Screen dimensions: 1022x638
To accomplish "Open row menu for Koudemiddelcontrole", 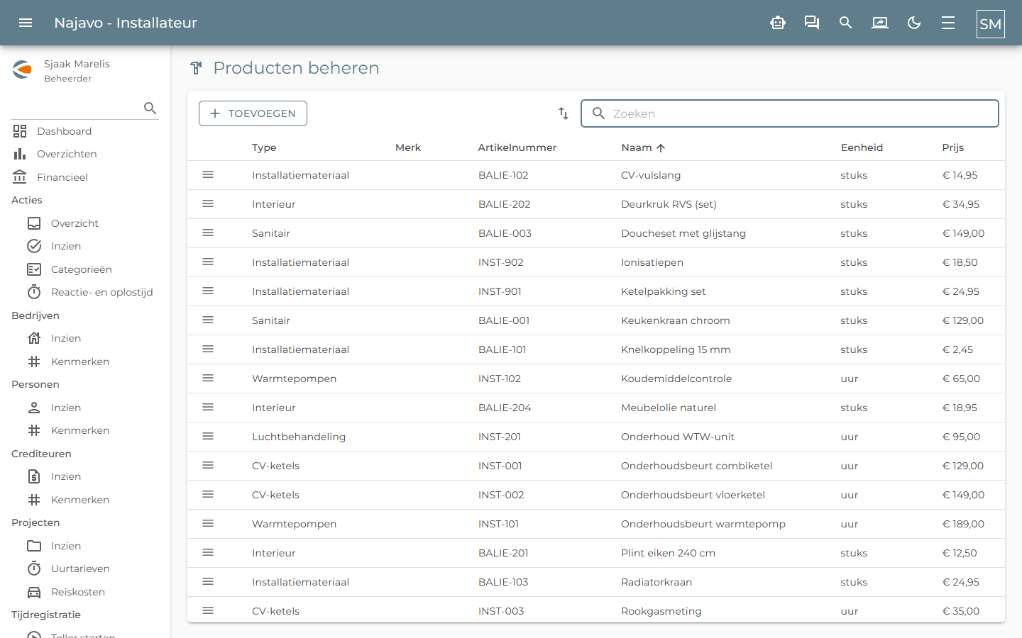I will tap(208, 378).
